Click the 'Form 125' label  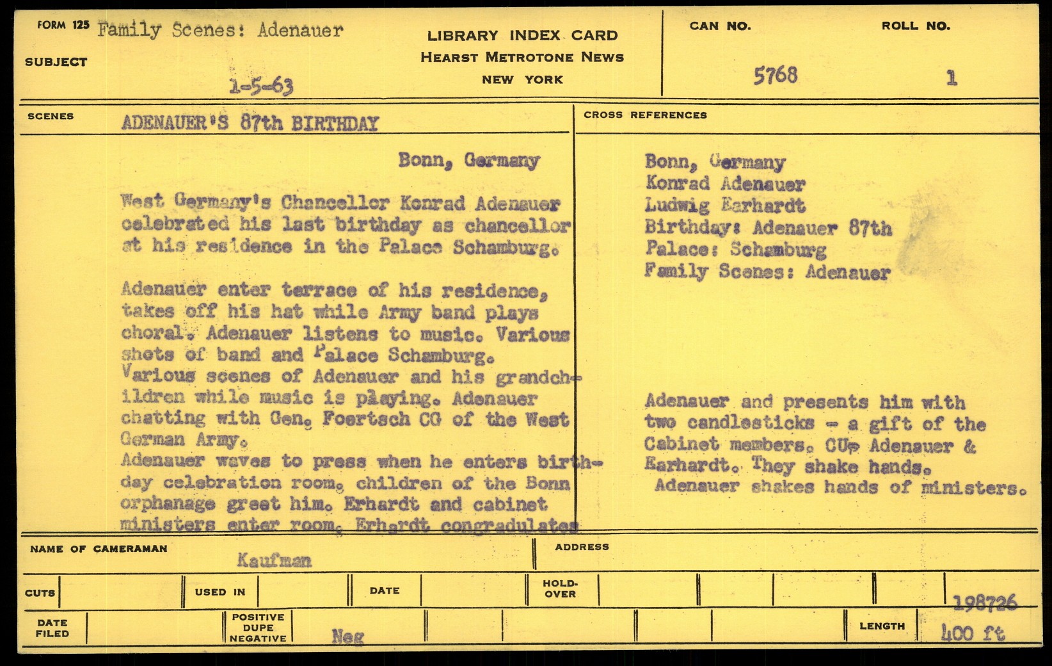[63, 26]
